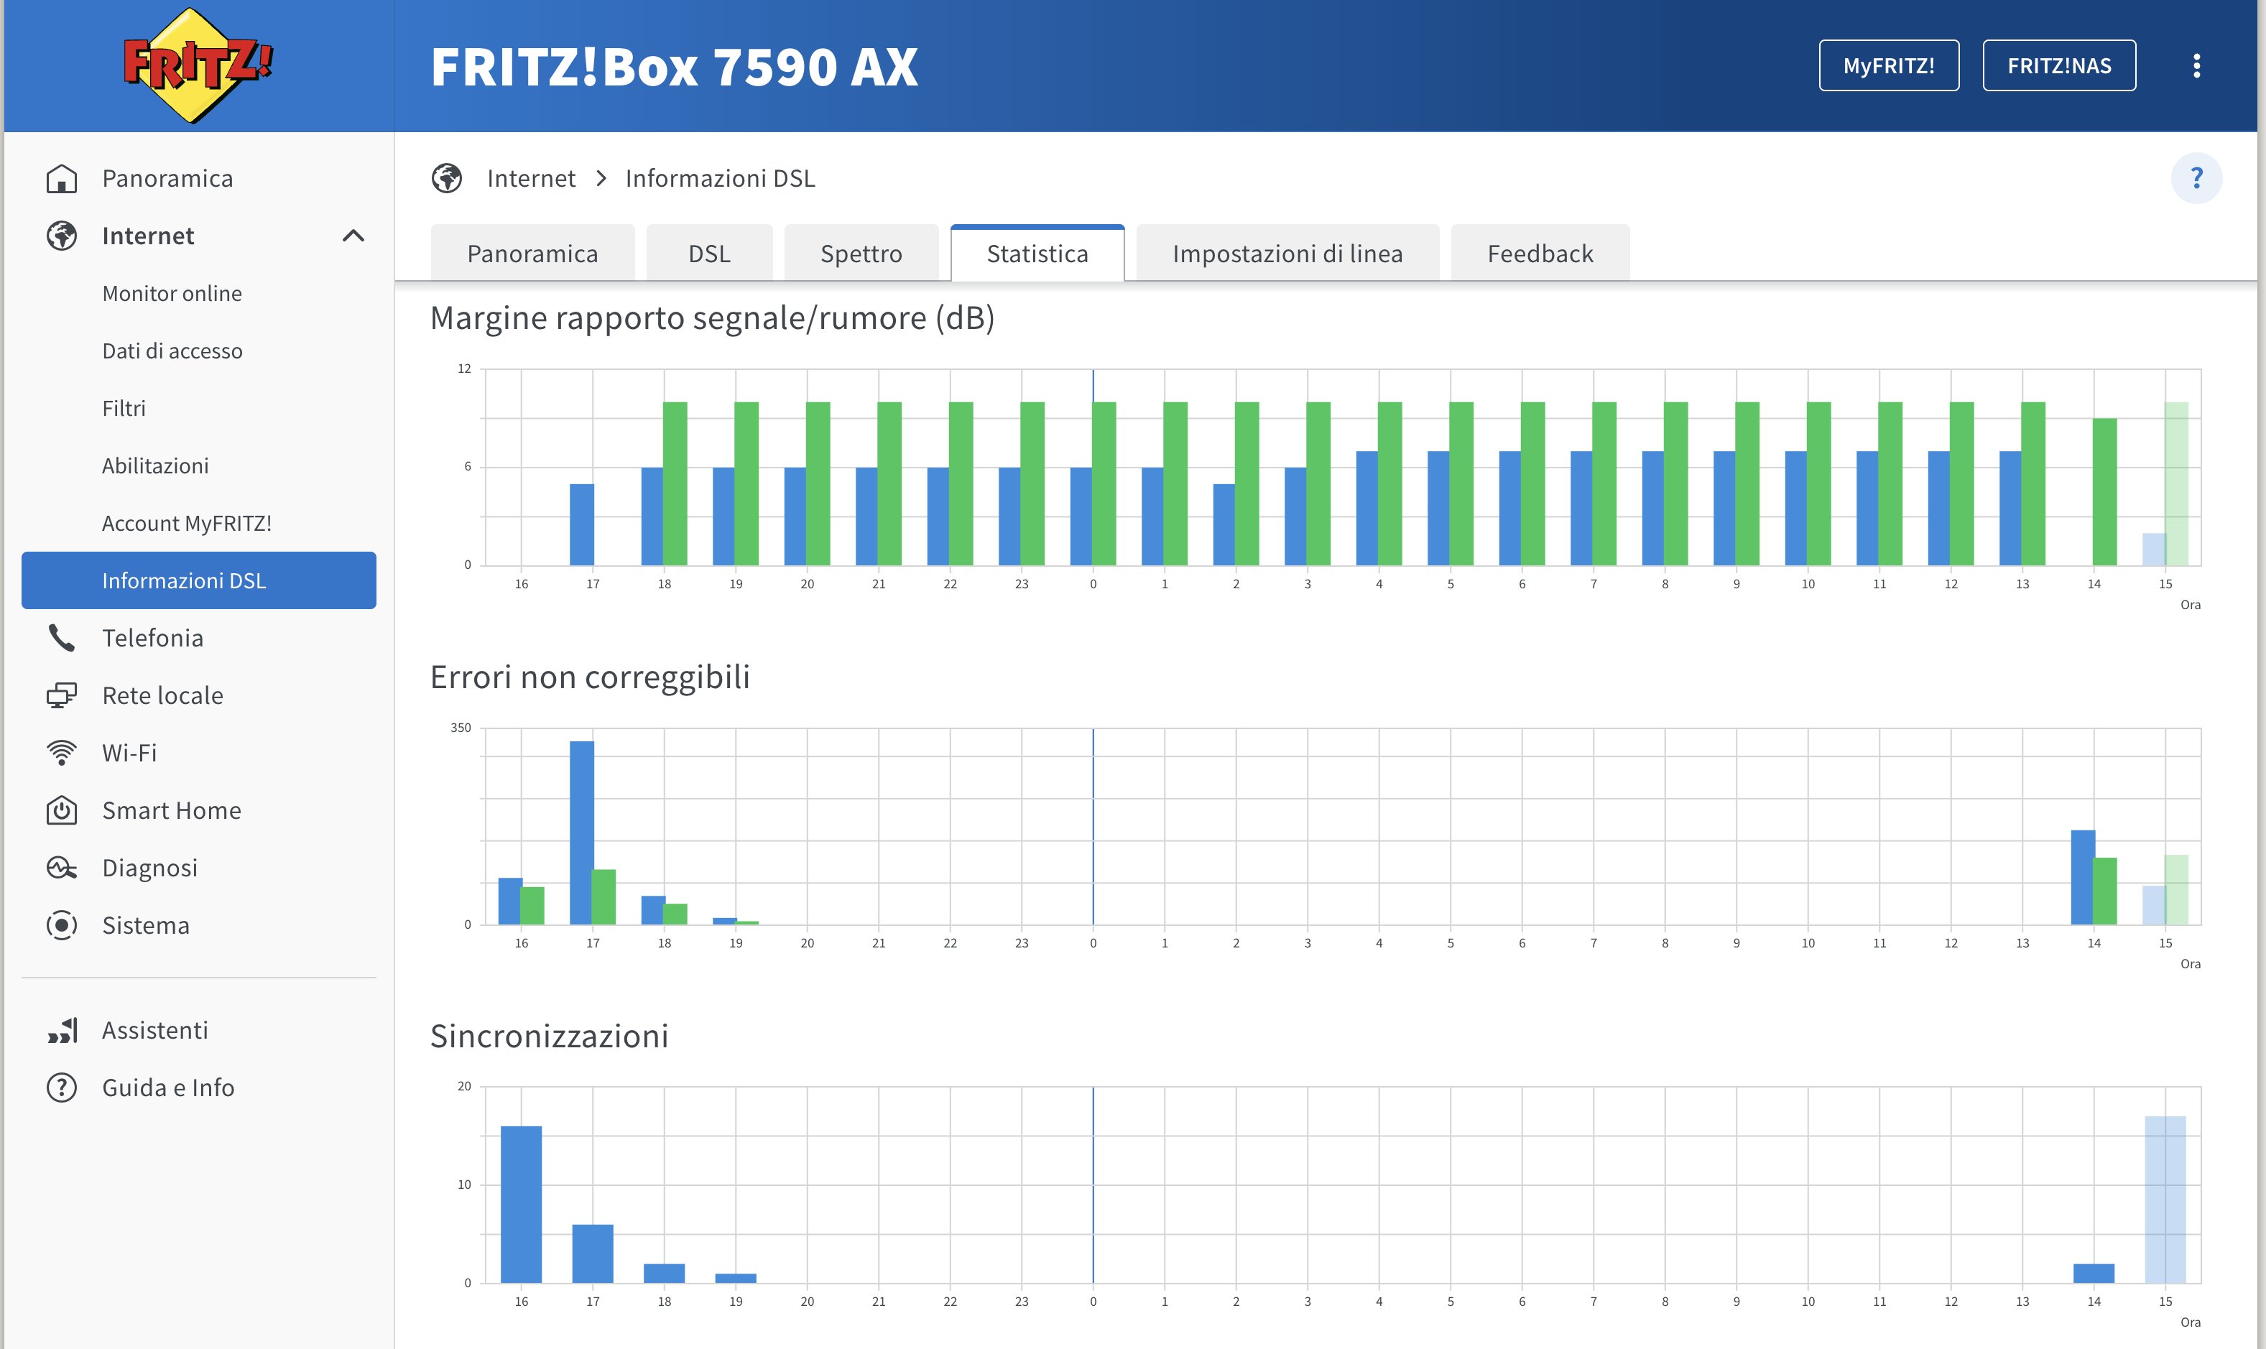The width and height of the screenshot is (2266, 1349).
Task: Click the Internet globe icon in sidebar
Action: tap(62, 236)
